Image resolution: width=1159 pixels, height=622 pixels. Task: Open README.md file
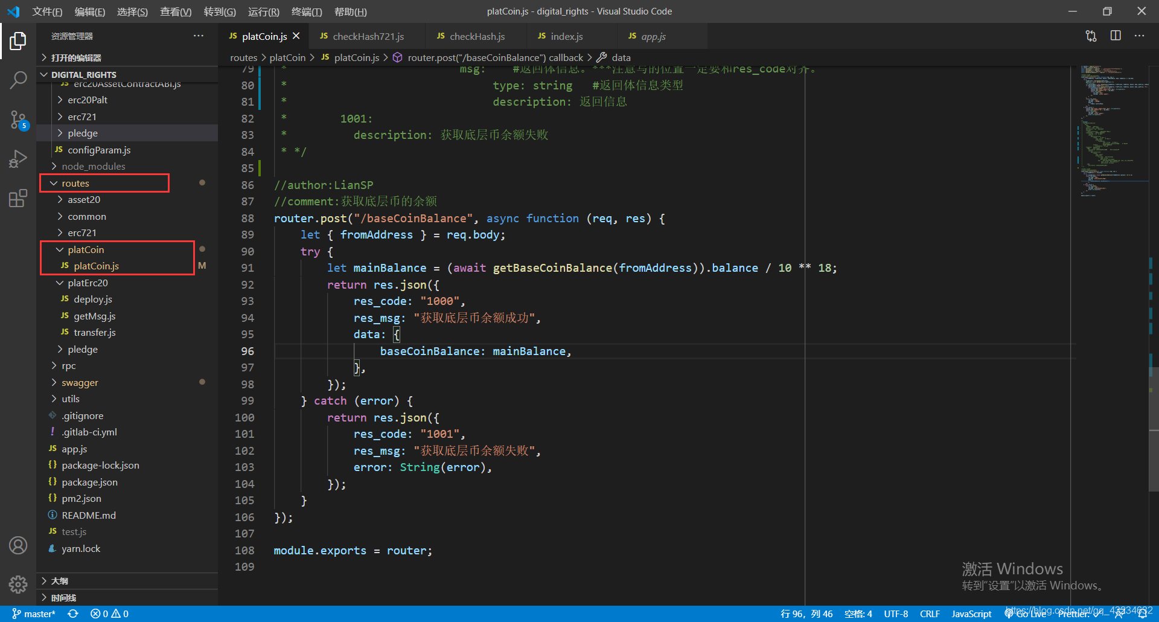pos(127,515)
